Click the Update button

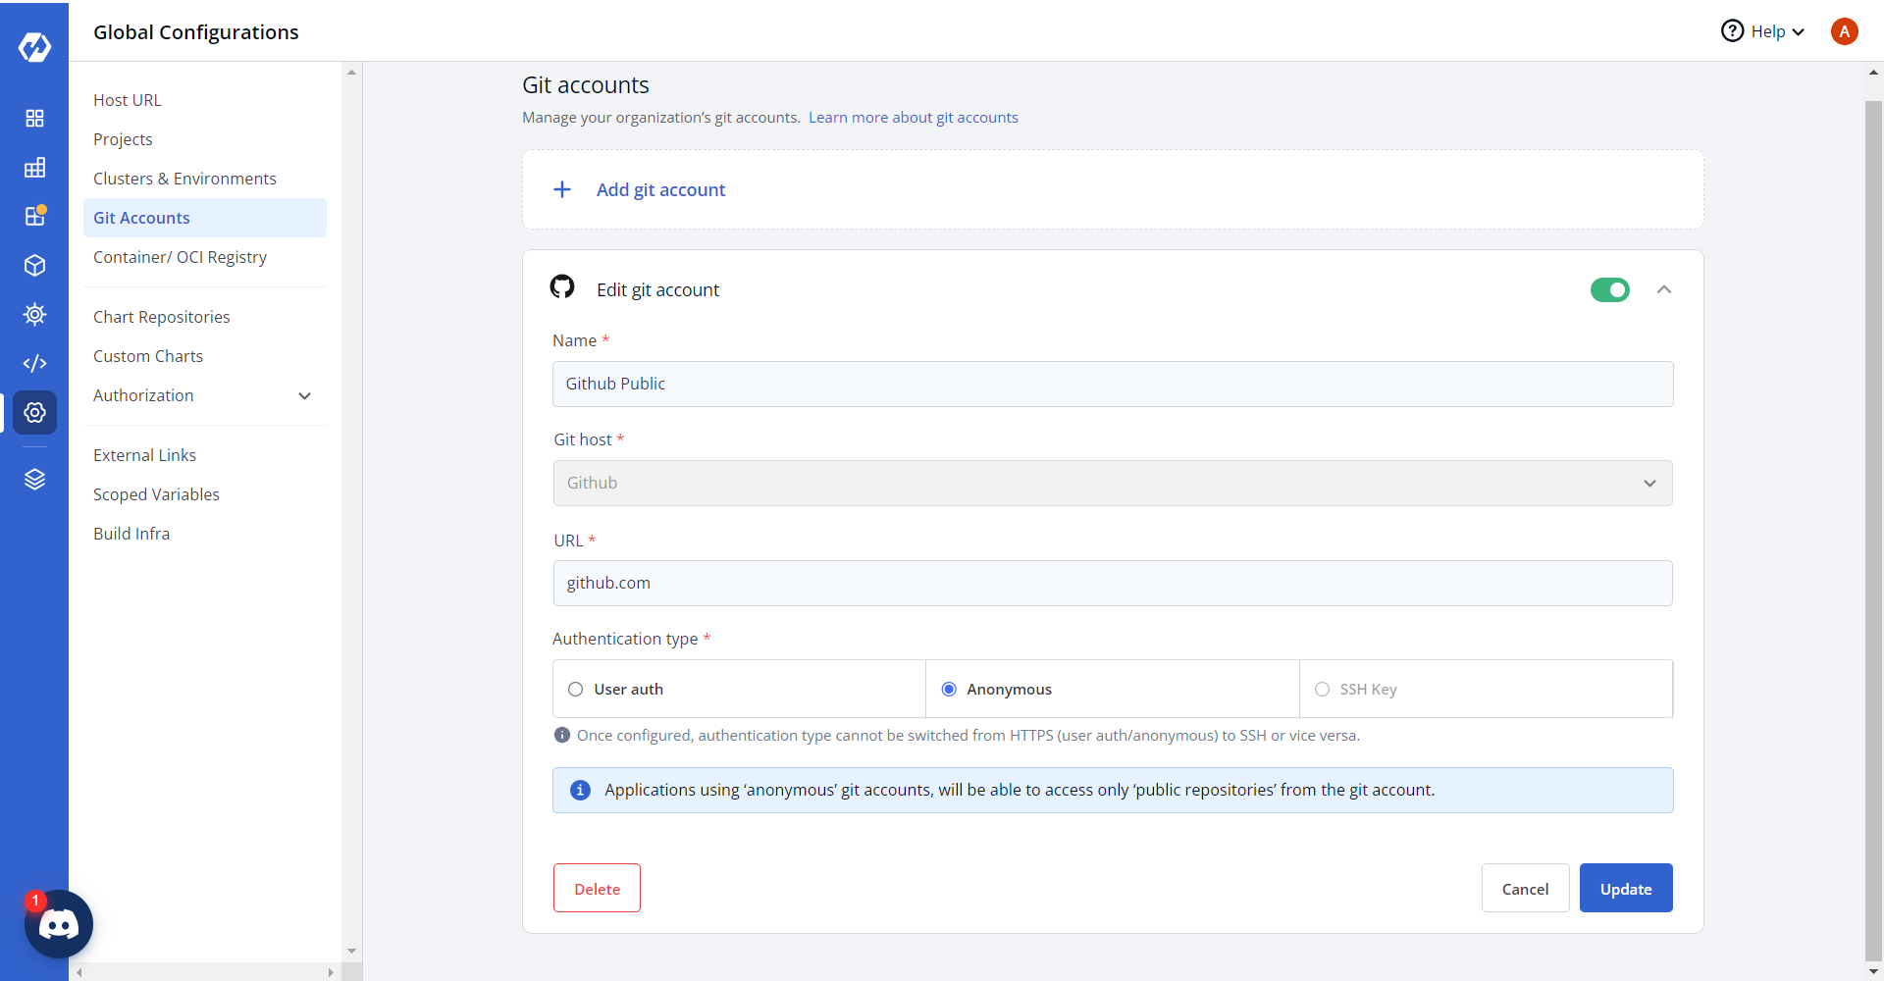click(x=1625, y=889)
